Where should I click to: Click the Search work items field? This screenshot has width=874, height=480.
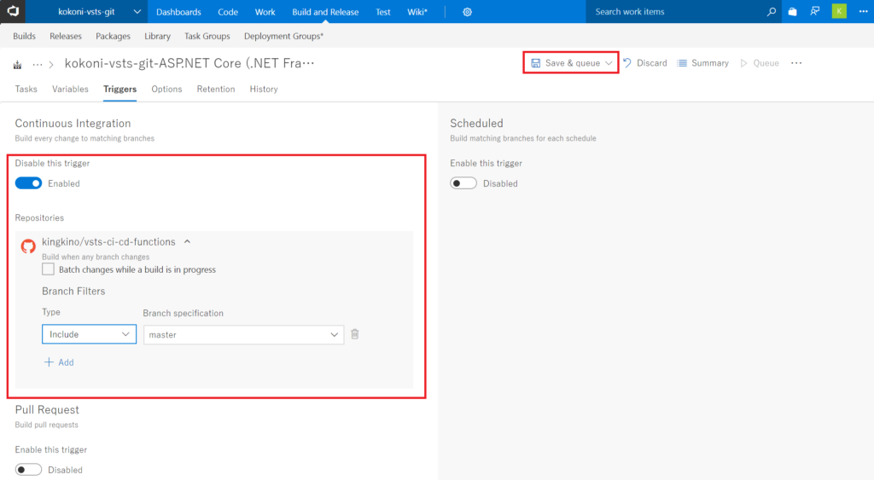pyautogui.click(x=674, y=12)
